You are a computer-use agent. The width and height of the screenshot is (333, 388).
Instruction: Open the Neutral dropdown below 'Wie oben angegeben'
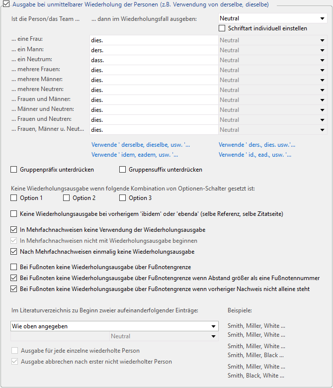click(164, 336)
